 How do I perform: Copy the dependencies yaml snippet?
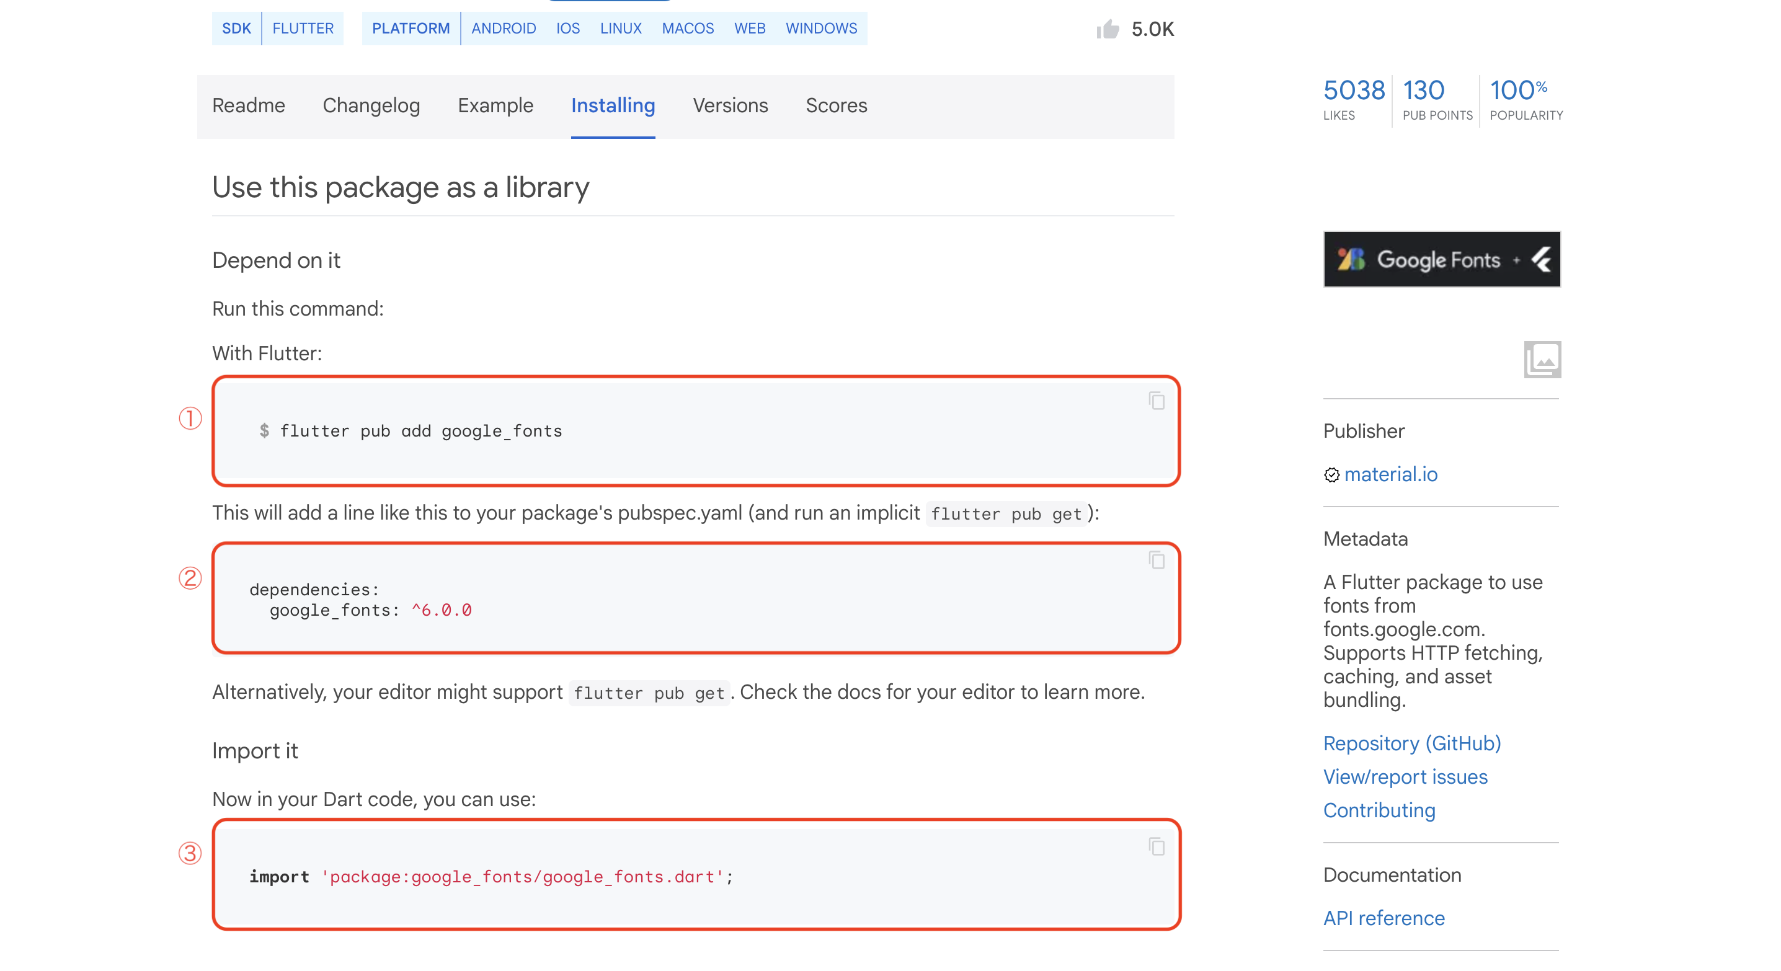1156,560
